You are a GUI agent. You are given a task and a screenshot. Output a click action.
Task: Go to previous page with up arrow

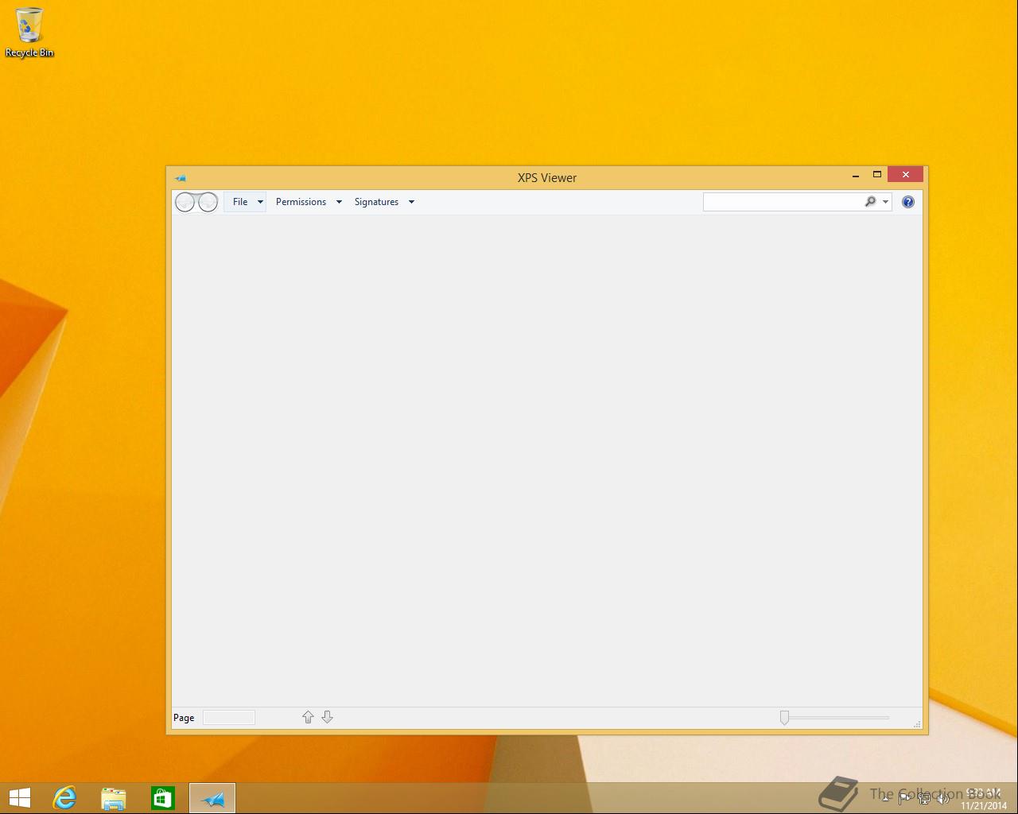[308, 717]
